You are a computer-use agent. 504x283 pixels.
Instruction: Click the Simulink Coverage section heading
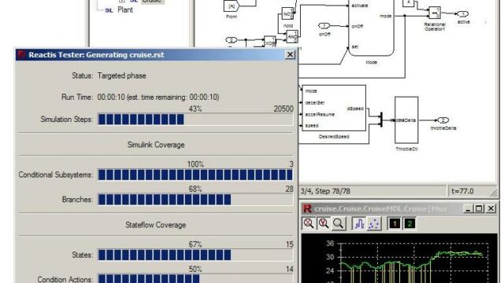click(x=156, y=145)
